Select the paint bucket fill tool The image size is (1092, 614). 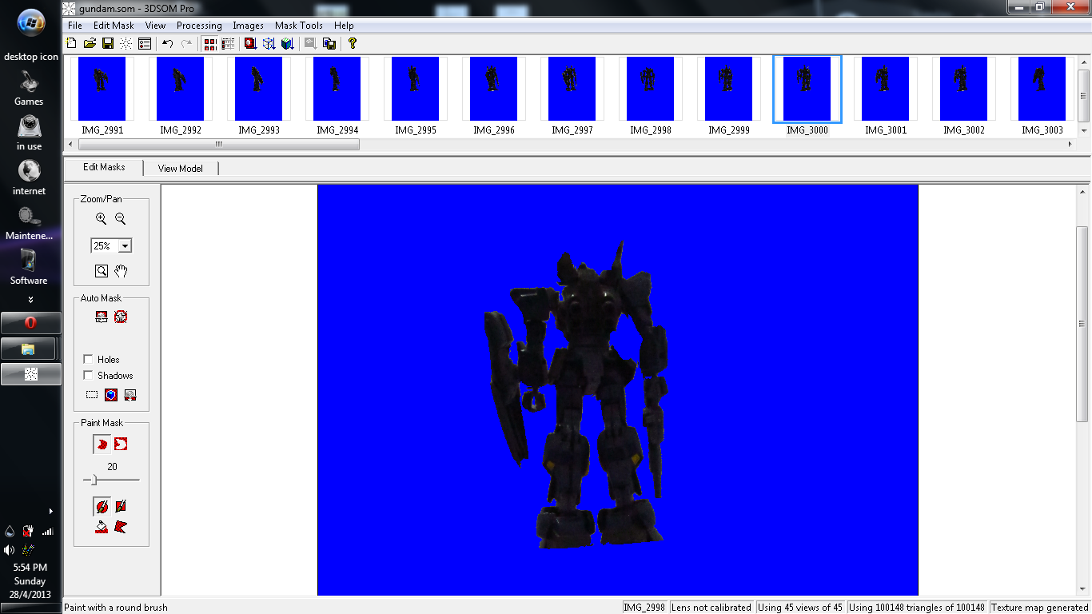102,527
